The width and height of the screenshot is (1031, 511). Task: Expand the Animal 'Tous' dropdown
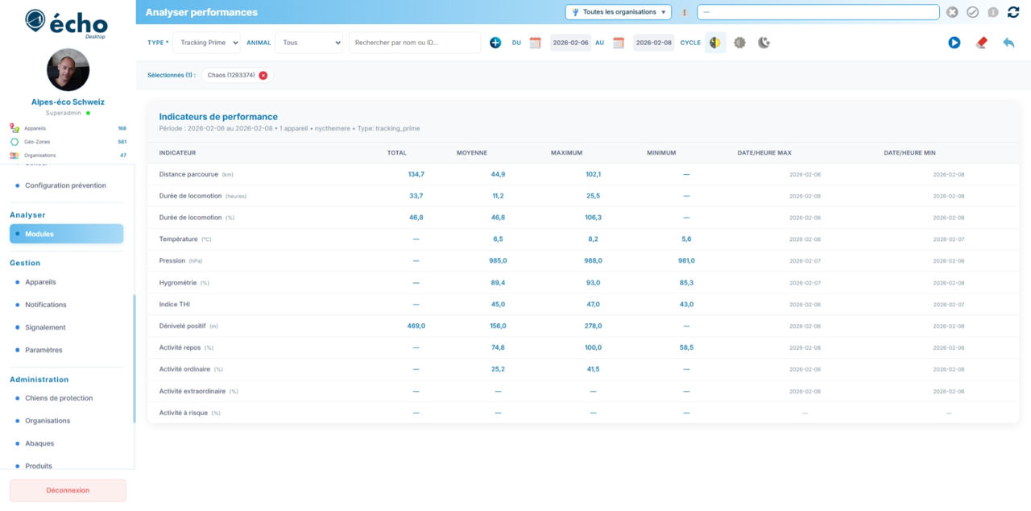point(308,42)
